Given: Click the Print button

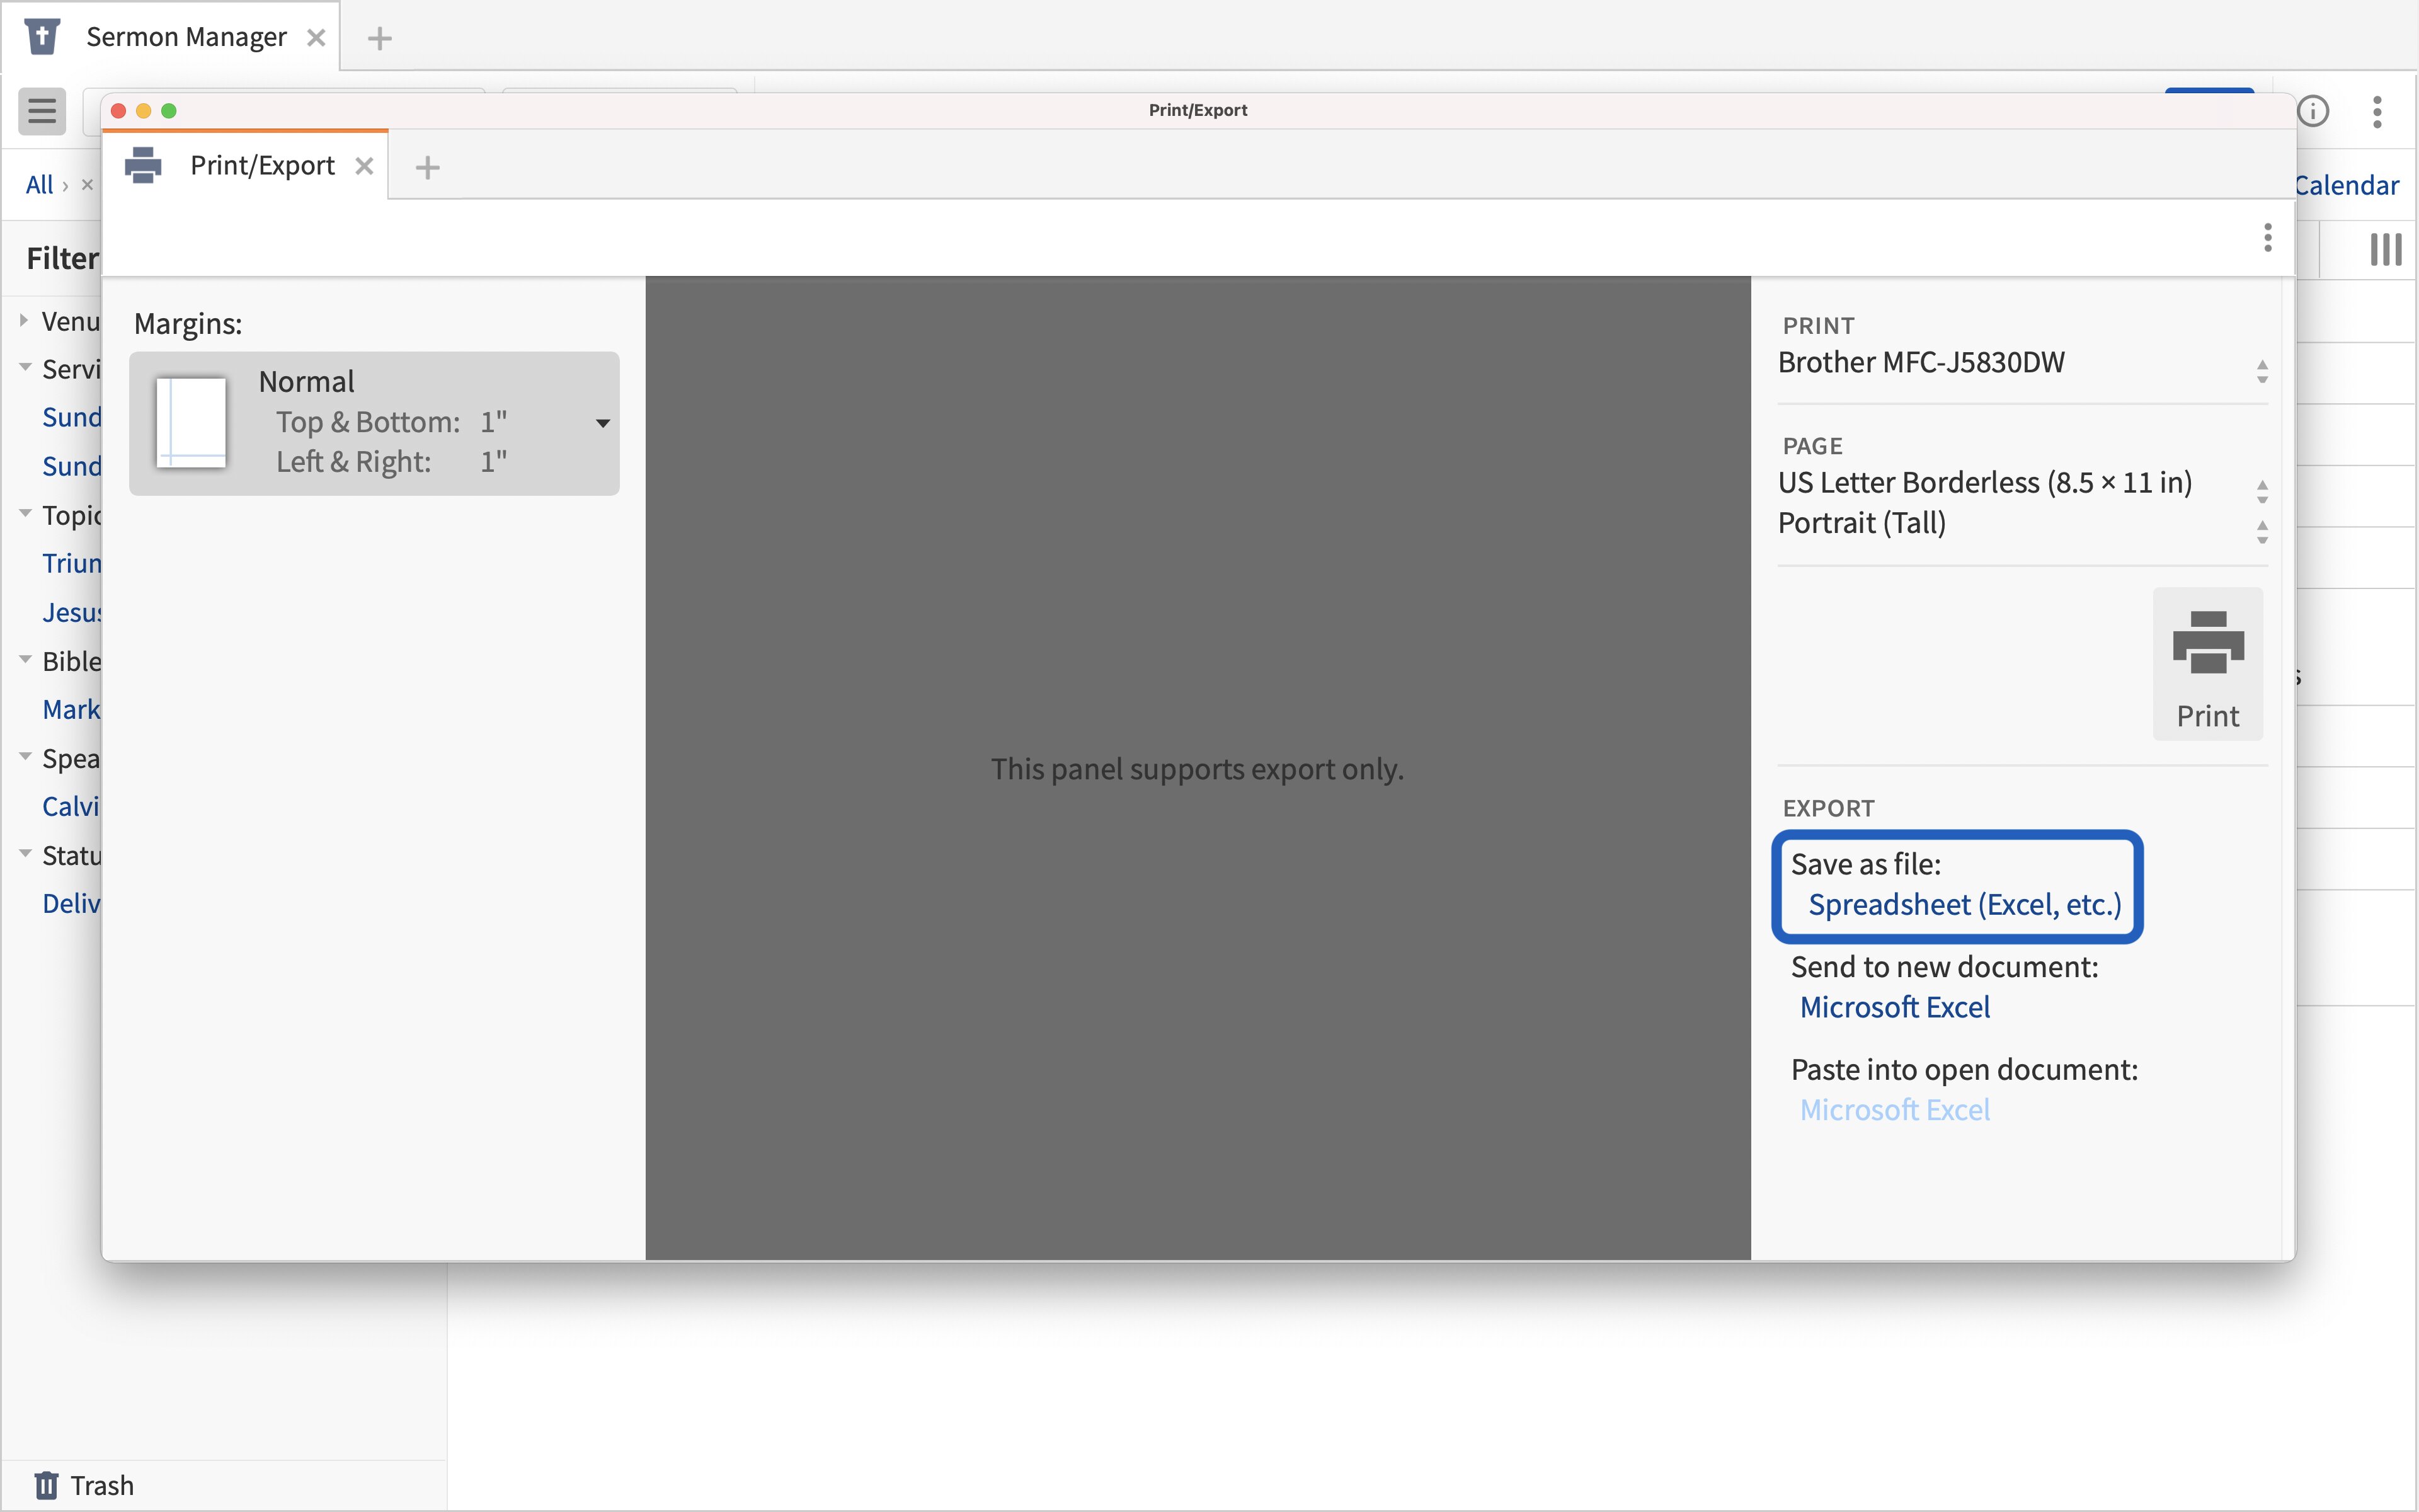Looking at the screenshot, I should click(2208, 664).
